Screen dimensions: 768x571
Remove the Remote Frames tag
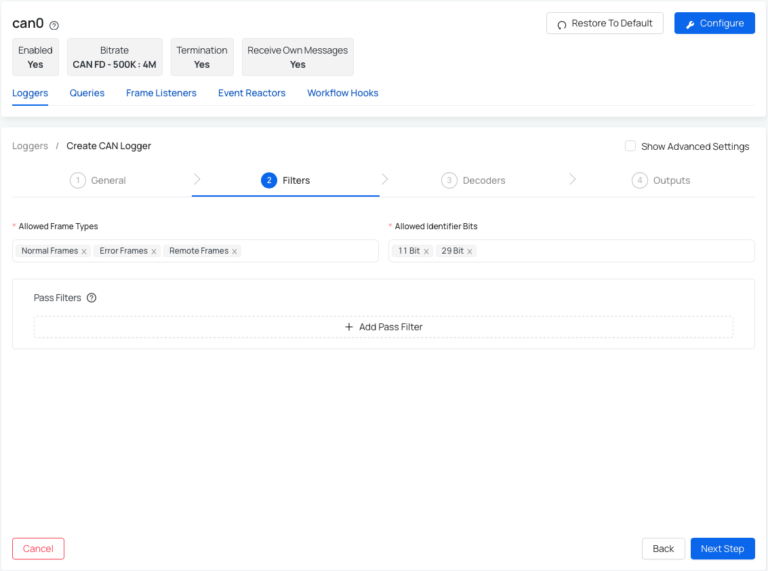(x=234, y=250)
